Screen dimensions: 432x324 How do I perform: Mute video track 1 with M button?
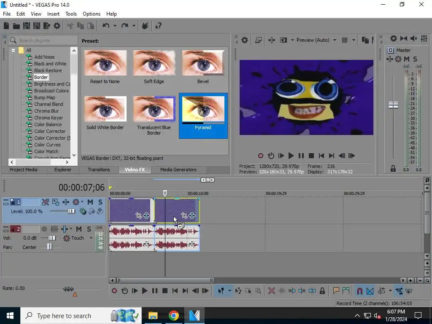coord(90,202)
